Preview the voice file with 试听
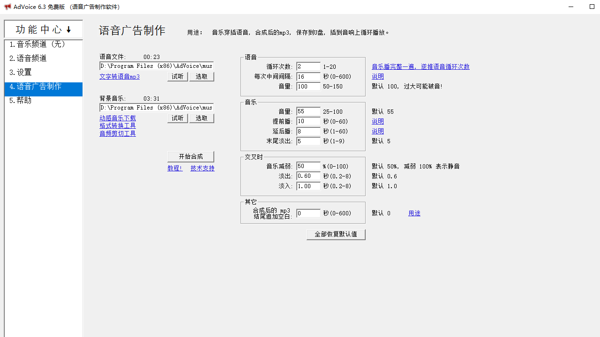Screen dimensions: 600x337 click(x=177, y=76)
